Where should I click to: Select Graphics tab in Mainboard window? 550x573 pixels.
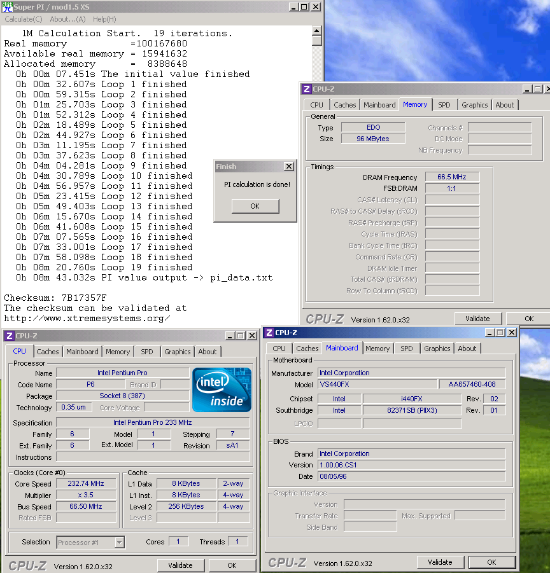pos(437,349)
